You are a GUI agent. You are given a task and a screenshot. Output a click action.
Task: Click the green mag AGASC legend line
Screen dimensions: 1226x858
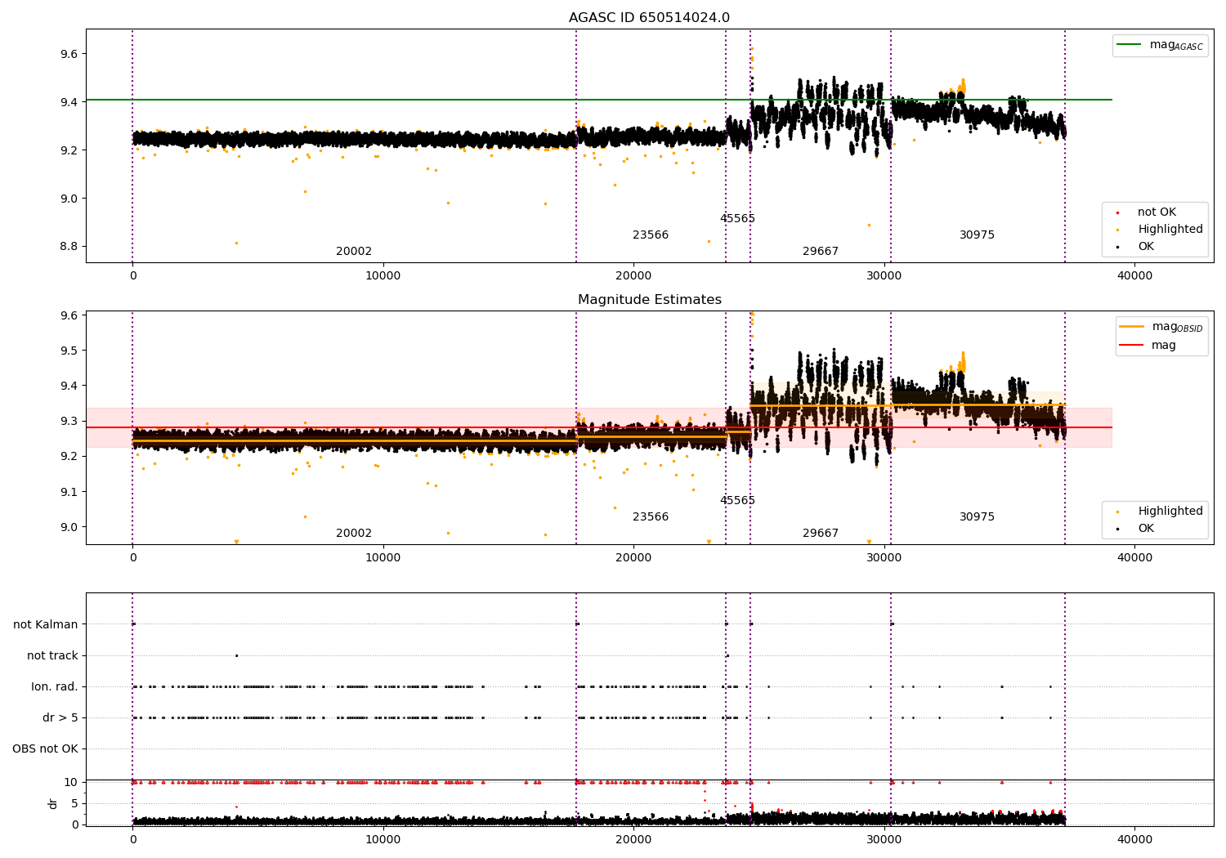point(1130,44)
